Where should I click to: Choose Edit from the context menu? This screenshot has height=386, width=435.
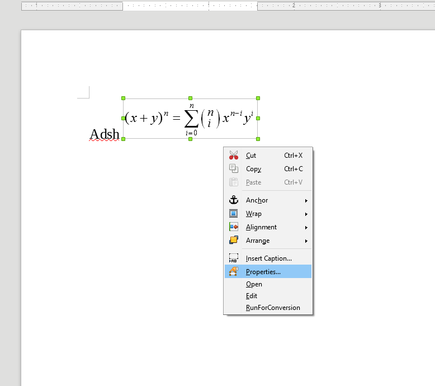click(268, 296)
